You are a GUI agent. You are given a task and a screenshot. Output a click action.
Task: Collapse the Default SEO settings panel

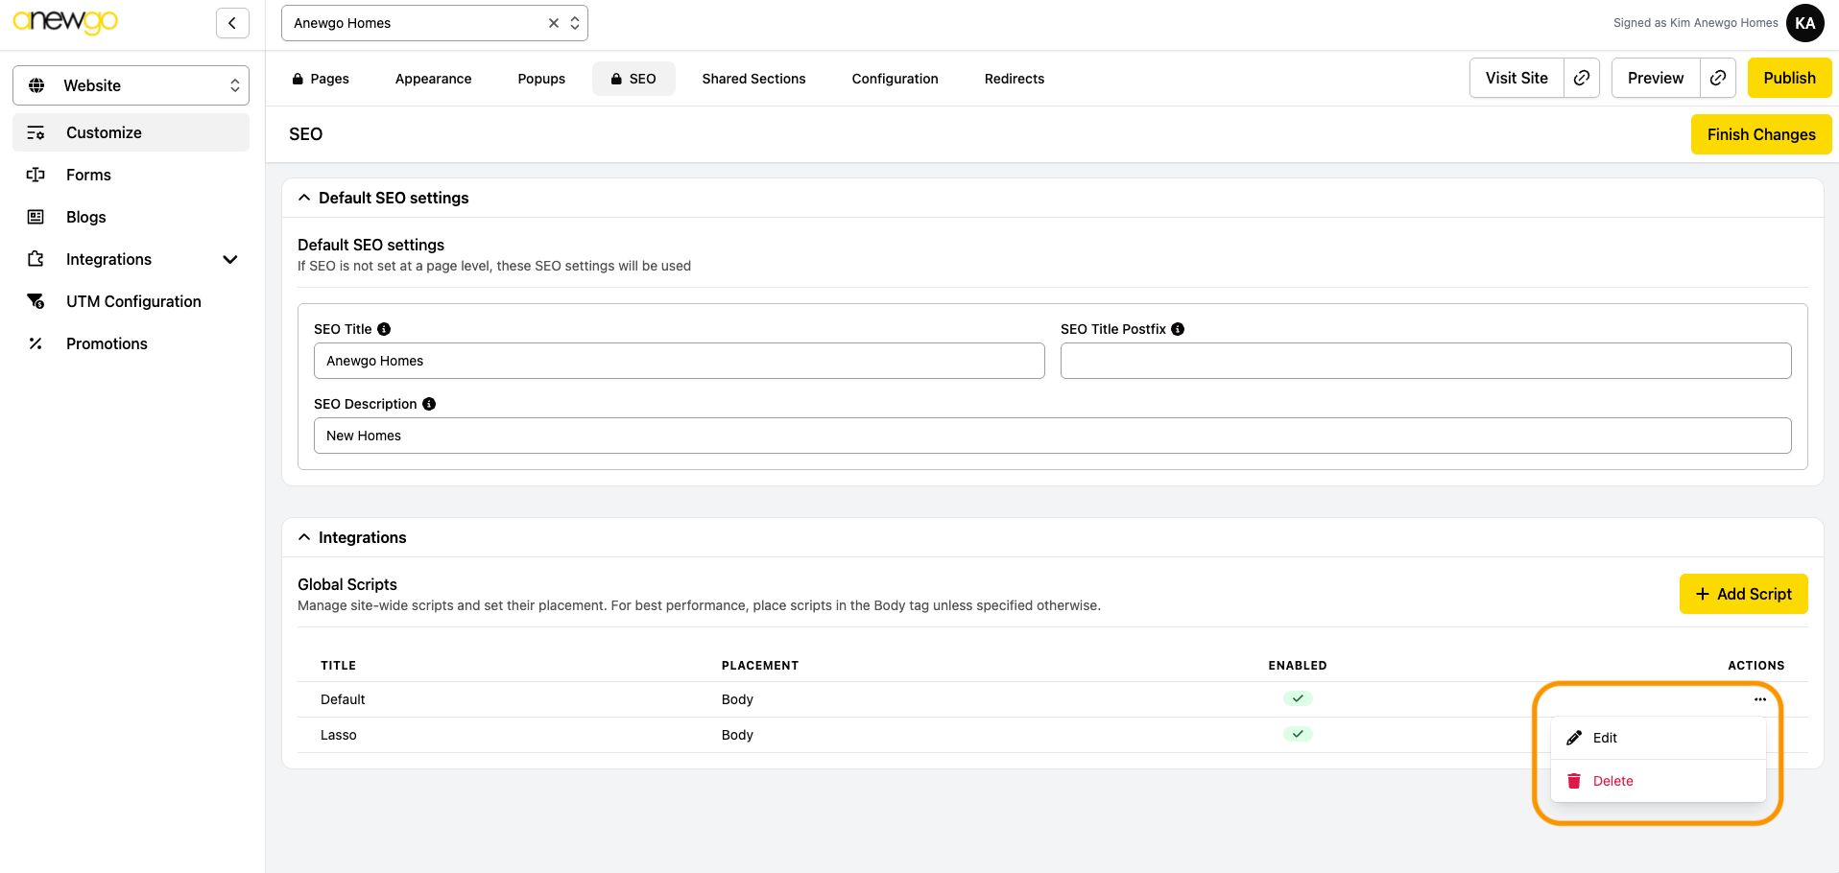tap(304, 198)
